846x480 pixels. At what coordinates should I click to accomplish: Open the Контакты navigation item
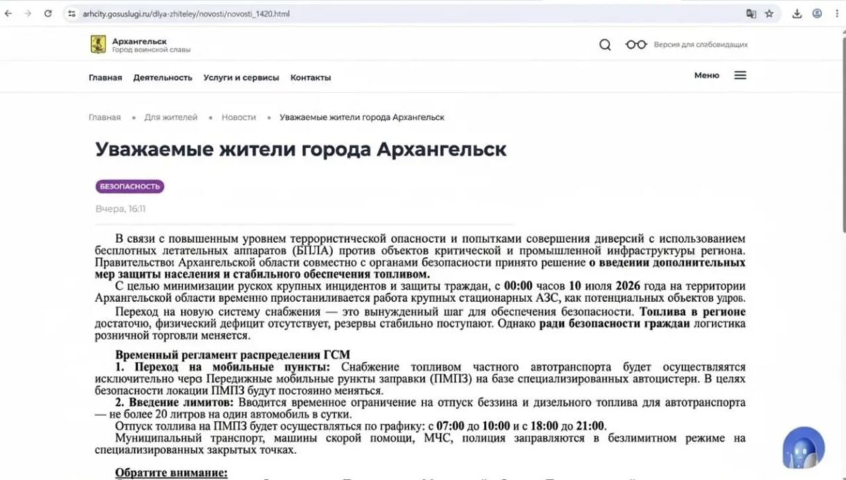(x=311, y=77)
